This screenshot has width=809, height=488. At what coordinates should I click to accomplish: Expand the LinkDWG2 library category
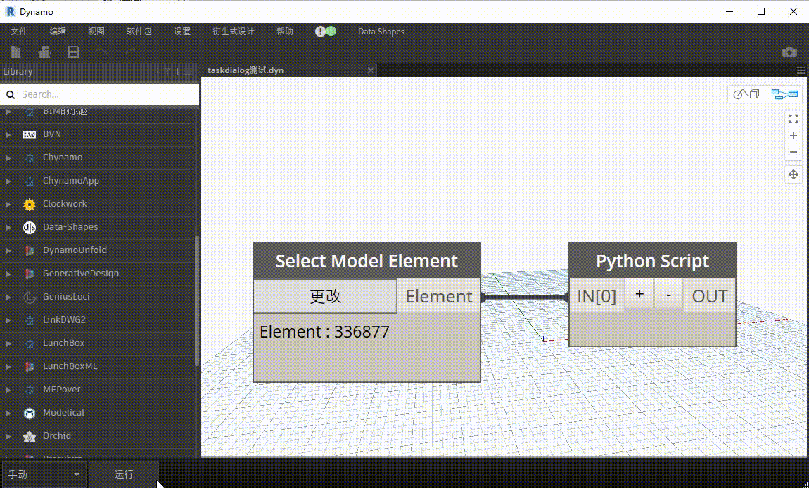[x=8, y=320]
